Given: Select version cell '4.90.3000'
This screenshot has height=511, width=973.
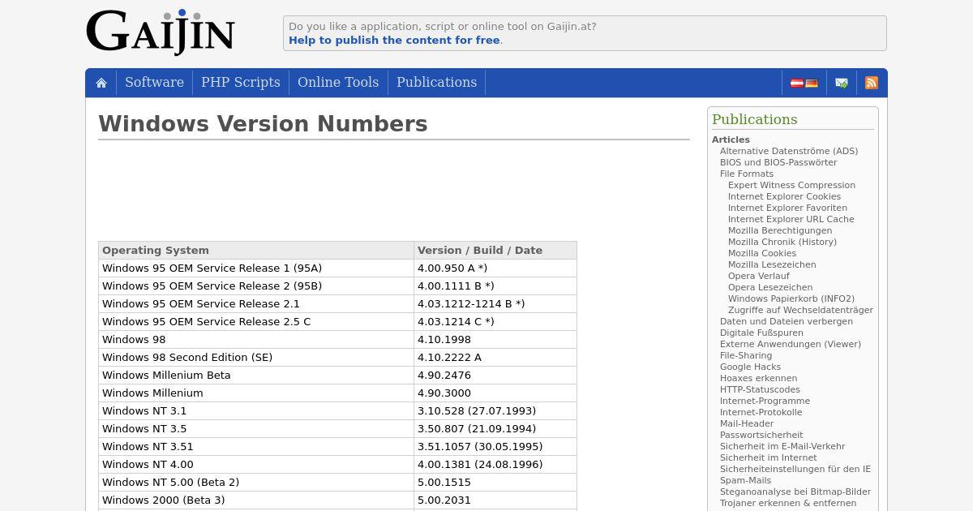Looking at the screenshot, I should 495,393.
